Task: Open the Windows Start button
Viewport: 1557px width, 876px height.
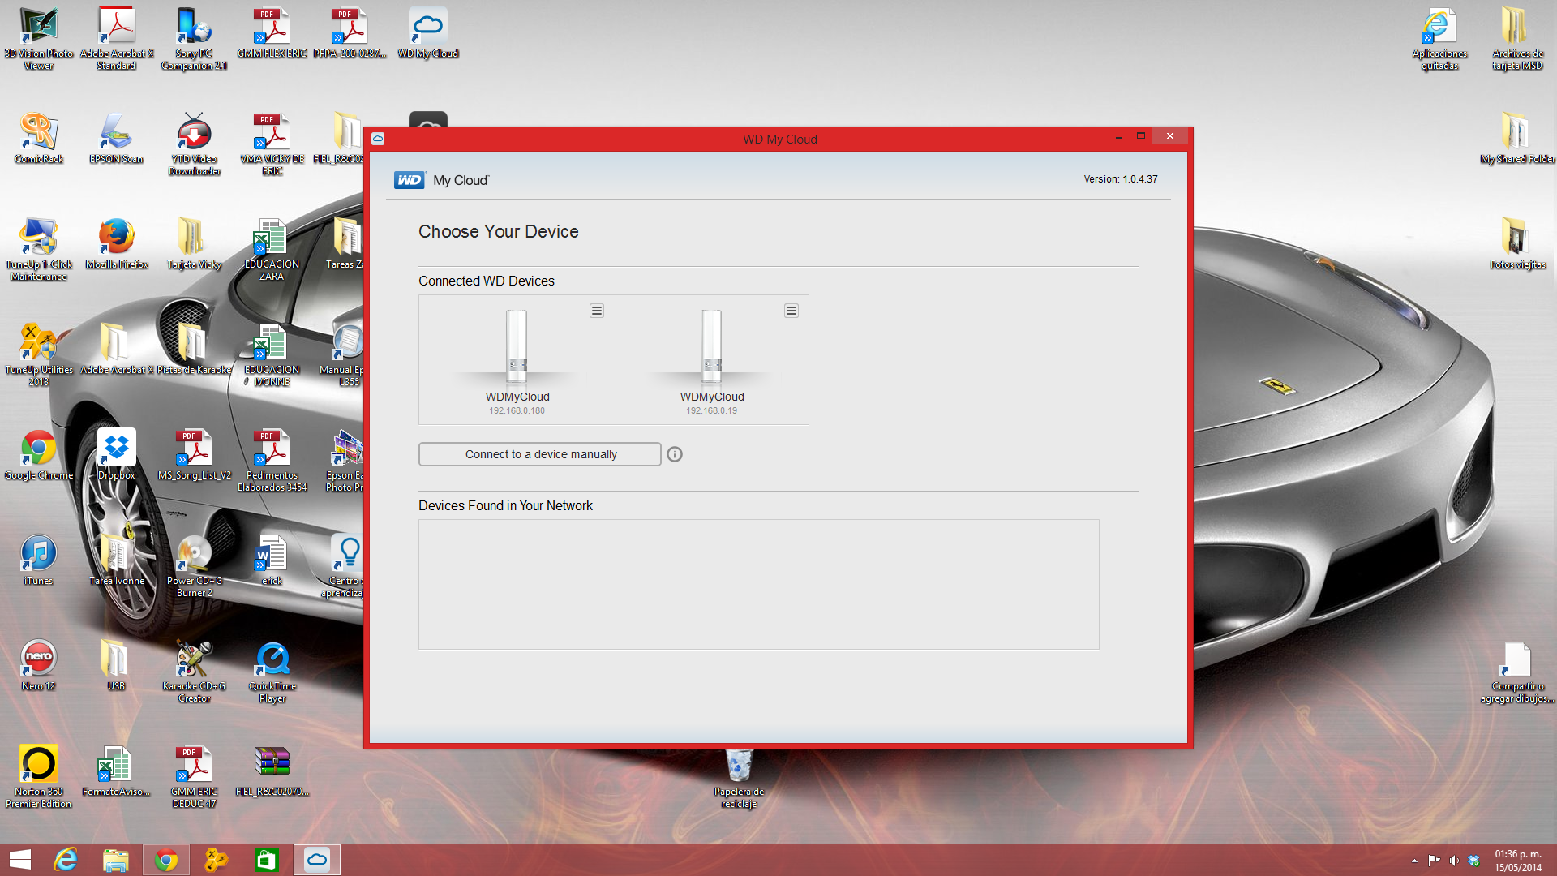Action: coord(20,860)
